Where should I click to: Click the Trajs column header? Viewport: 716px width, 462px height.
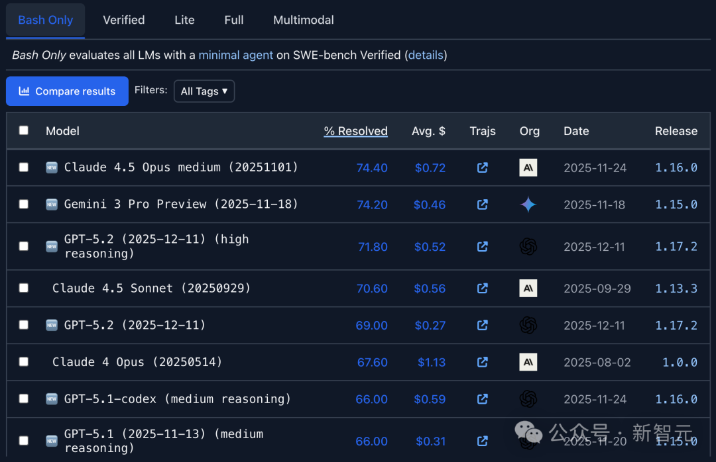(483, 131)
